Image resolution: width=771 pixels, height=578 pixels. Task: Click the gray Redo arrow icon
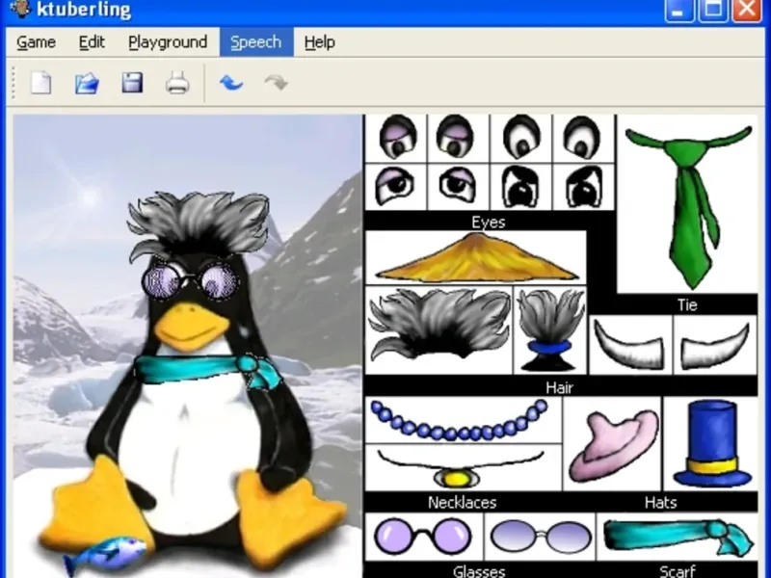coord(276,83)
